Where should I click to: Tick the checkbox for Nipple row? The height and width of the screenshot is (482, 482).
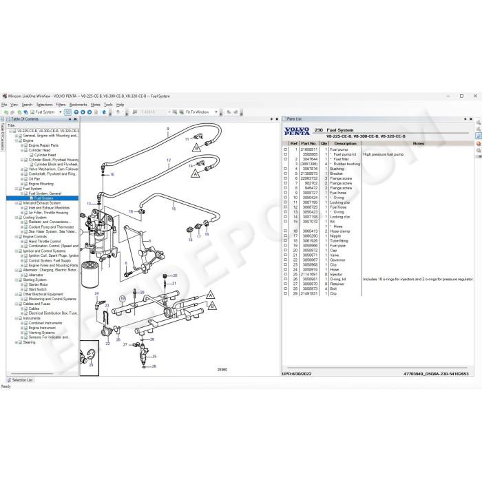[x=285, y=236]
